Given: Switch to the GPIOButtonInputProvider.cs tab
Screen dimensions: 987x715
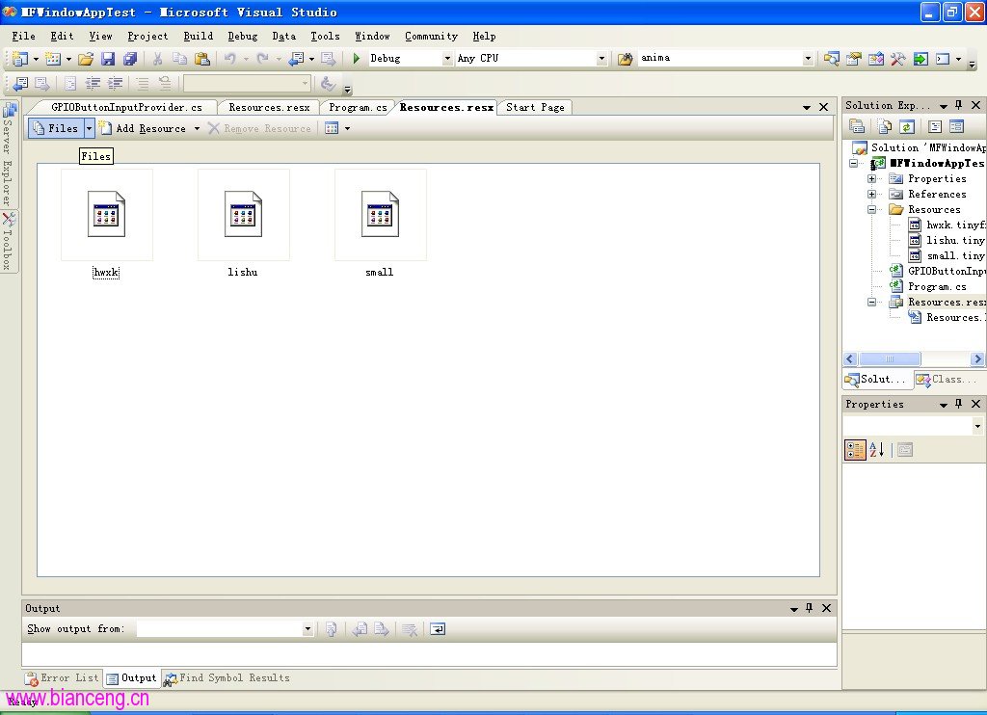Looking at the screenshot, I should pyautogui.click(x=126, y=108).
